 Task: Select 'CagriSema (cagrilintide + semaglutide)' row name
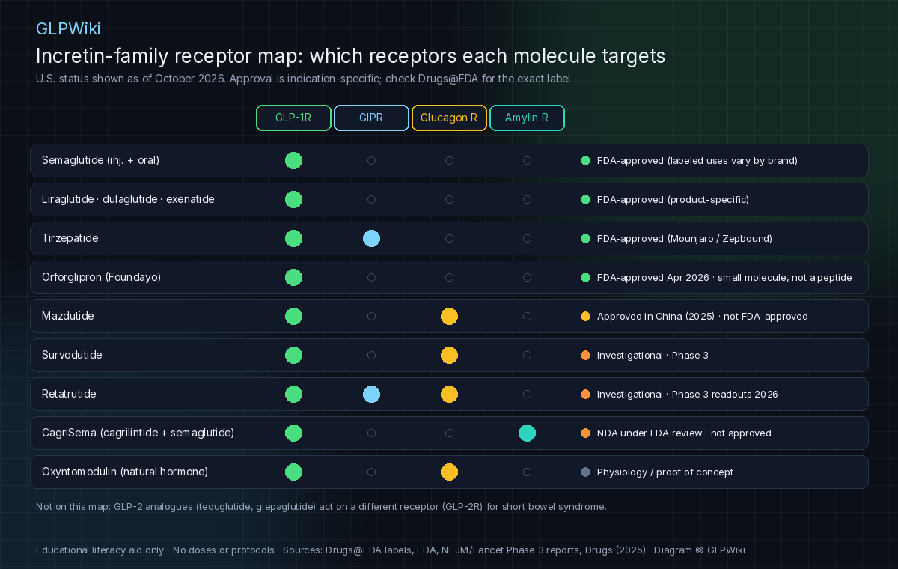tap(138, 433)
